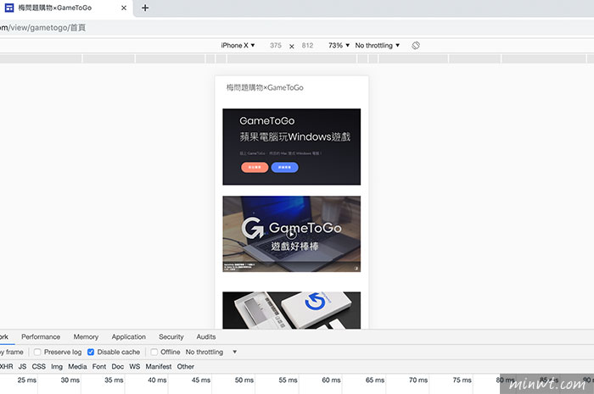Viewport: 594px width, 394px height.
Task: Click the GameToGo tab favicon
Action: tap(9, 8)
